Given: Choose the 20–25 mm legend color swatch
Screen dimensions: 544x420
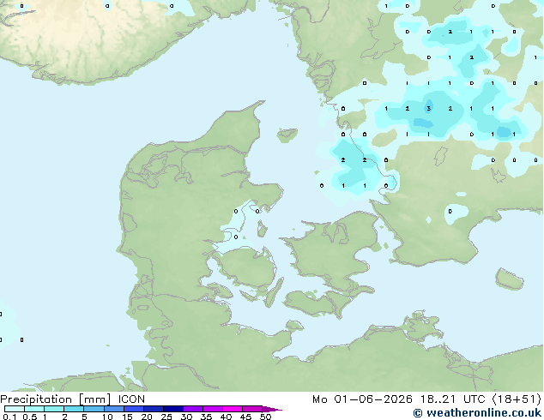Looking at the screenshot, I should click(154, 409).
